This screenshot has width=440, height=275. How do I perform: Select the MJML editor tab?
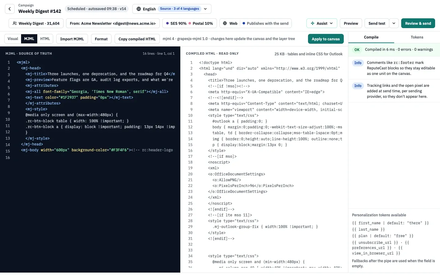pos(29,39)
